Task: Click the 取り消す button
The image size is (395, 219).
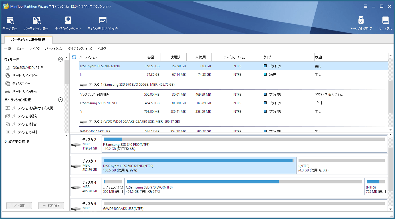Action: click(51, 206)
